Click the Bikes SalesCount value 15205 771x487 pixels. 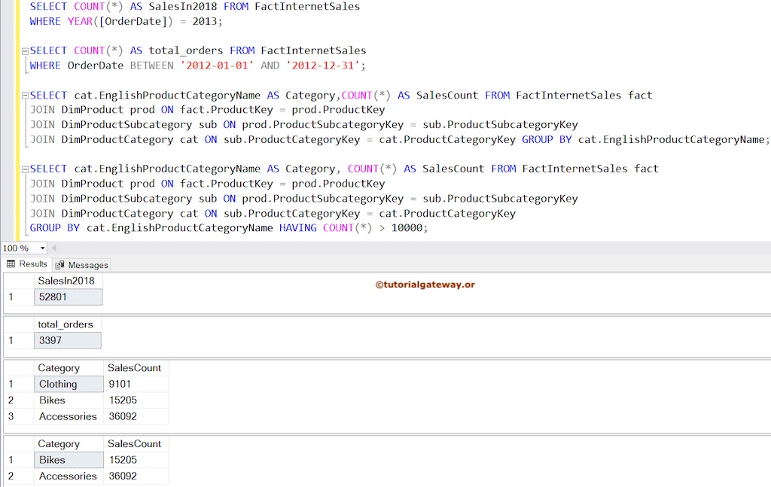coord(122,400)
